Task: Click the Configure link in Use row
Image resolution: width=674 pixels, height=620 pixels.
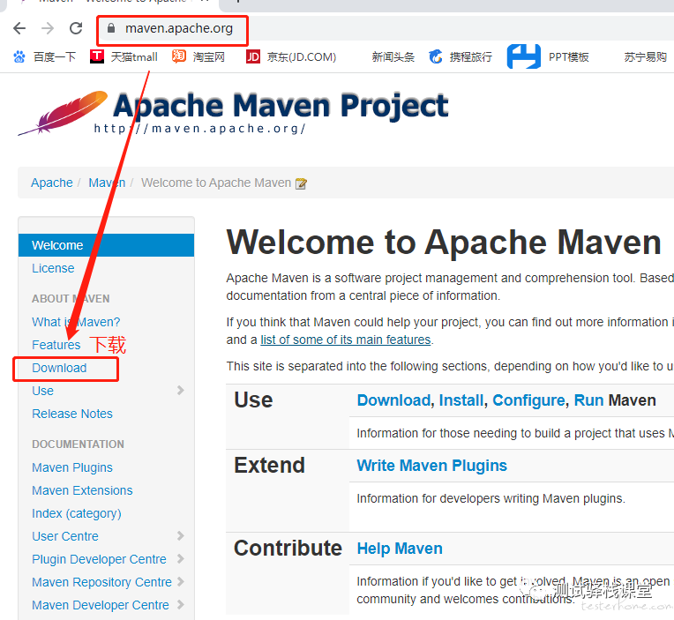Action: click(528, 400)
